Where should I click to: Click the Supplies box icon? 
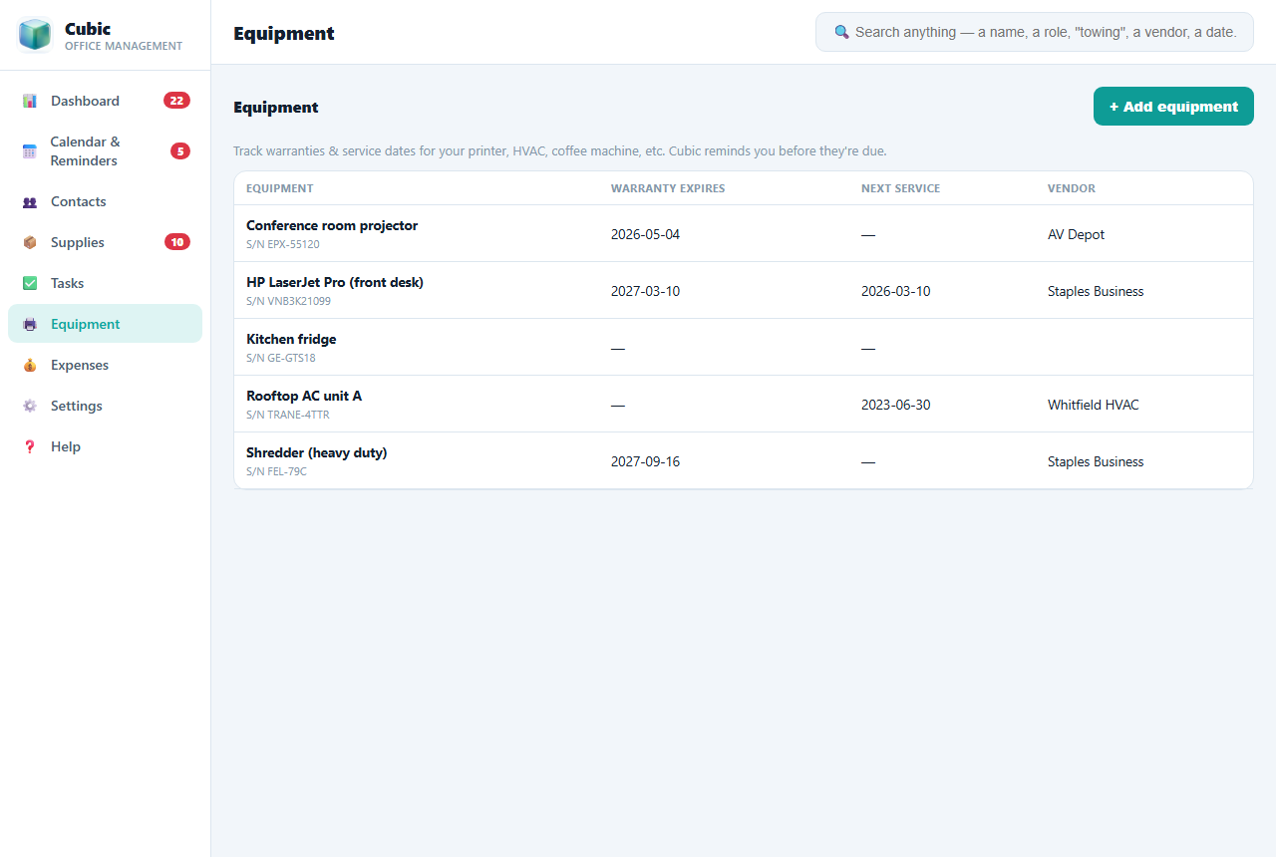click(30, 242)
